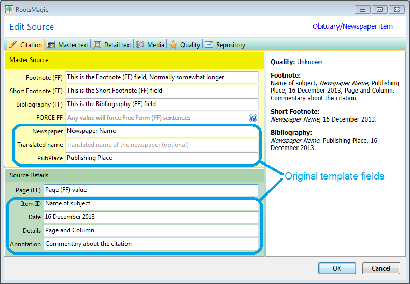Maximize the RootsMagic window

379,10
